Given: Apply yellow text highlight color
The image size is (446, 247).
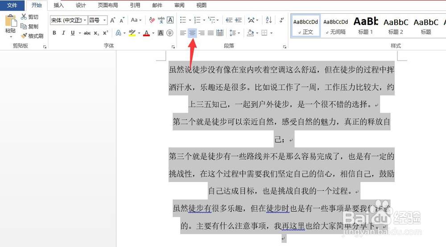Looking at the screenshot, I should (x=132, y=33).
